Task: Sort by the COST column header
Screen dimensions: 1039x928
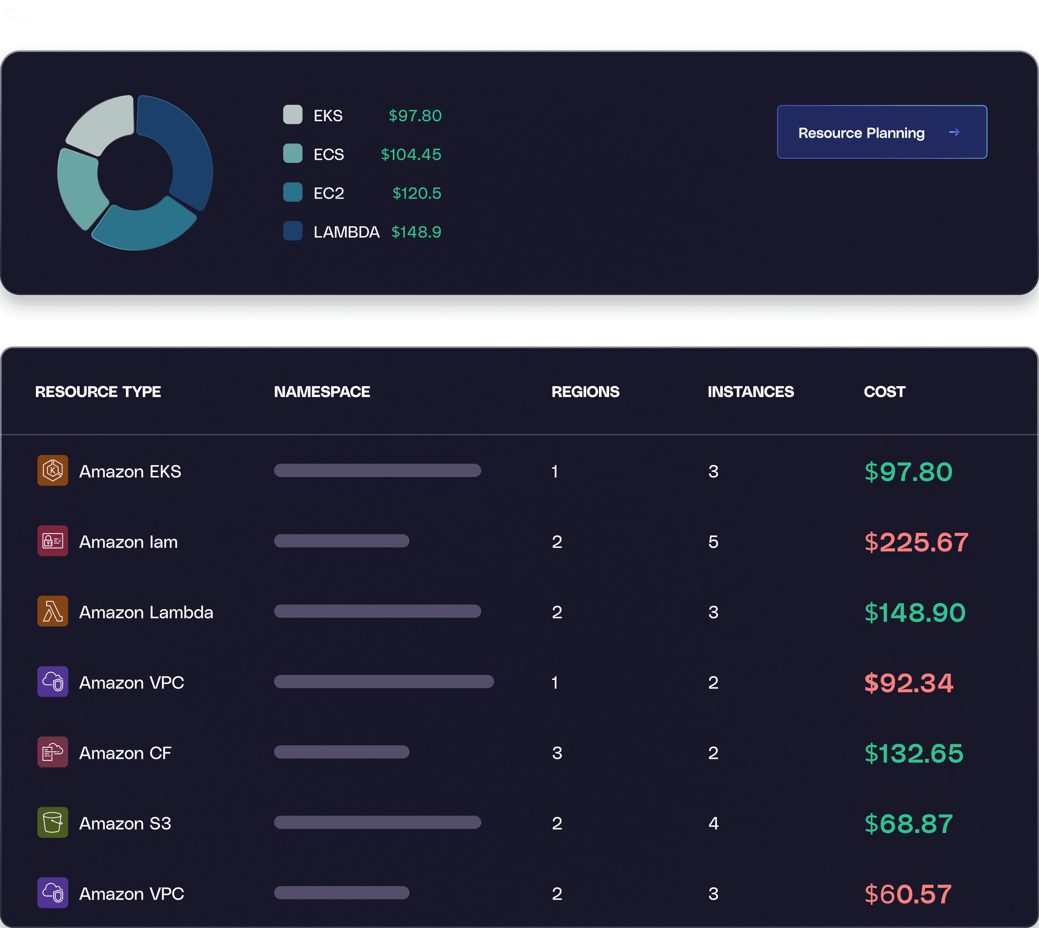Action: (x=883, y=392)
